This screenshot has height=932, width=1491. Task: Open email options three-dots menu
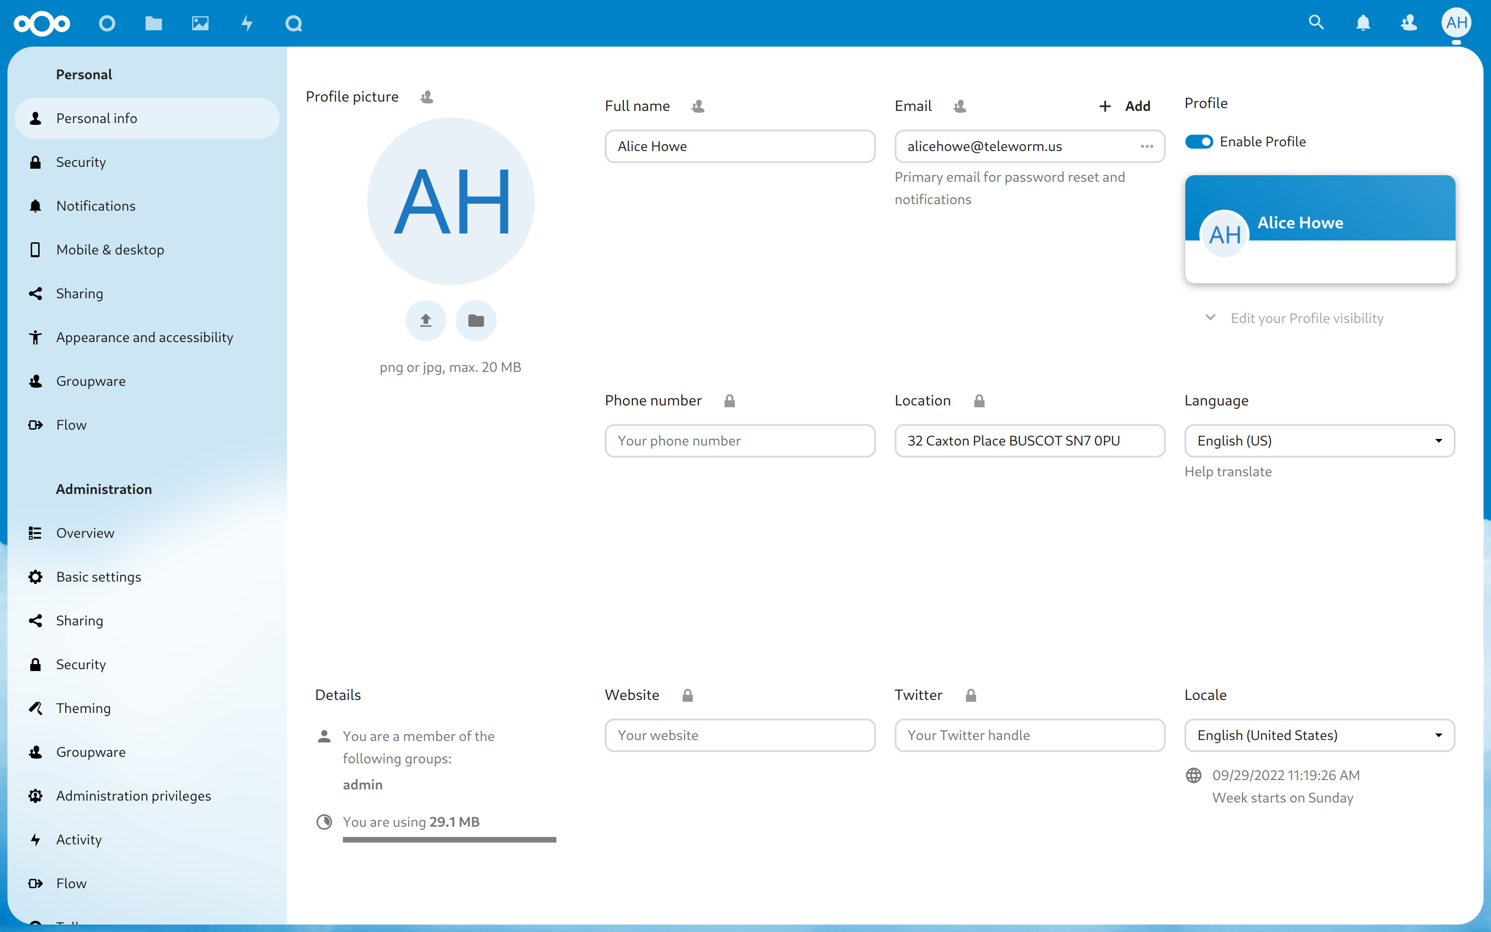point(1147,147)
